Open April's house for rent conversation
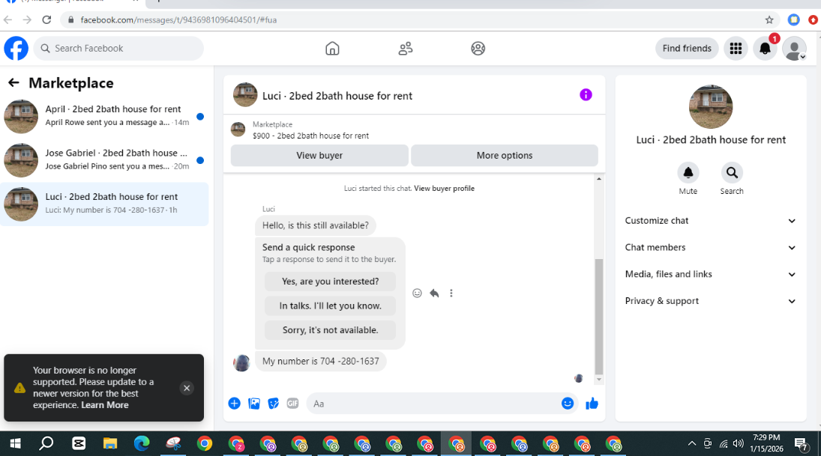This screenshot has width=821, height=456. [x=104, y=116]
